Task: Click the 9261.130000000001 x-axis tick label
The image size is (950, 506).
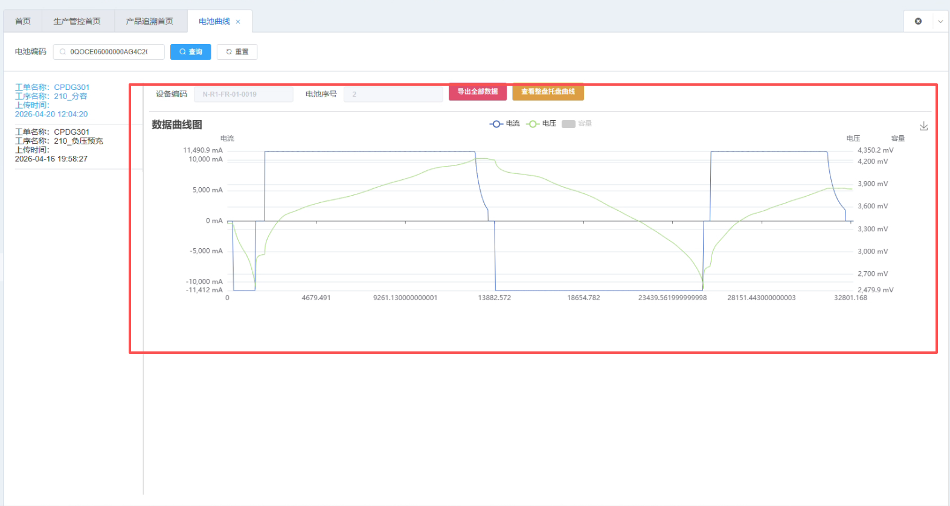Action: (x=405, y=298)
